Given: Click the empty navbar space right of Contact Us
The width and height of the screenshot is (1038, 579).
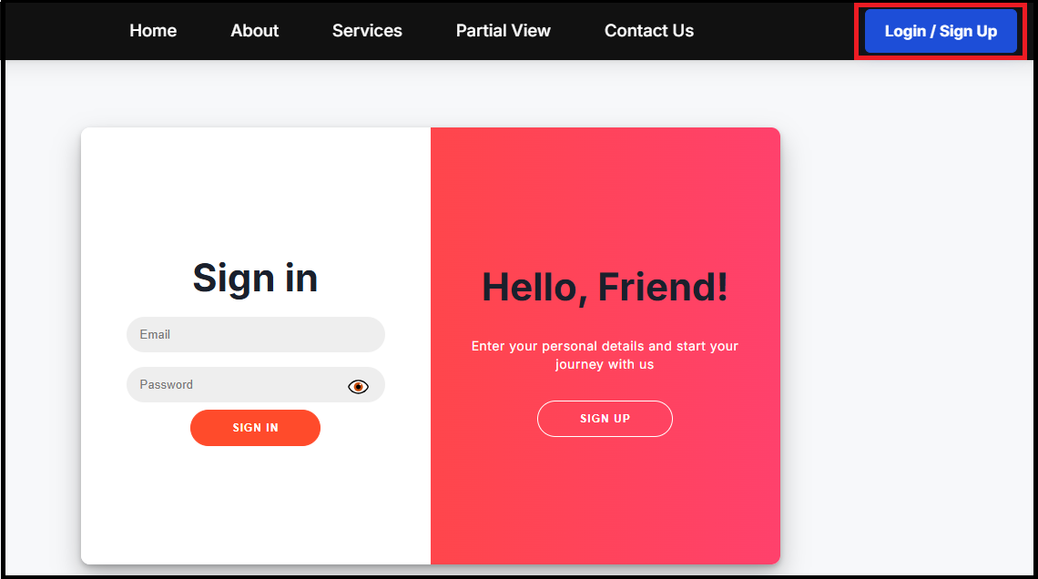Looking at the screenshot, I should point(774,31).
